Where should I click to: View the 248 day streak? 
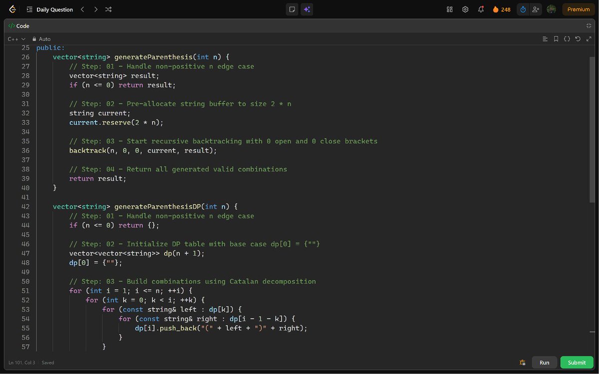pos(502,9)
